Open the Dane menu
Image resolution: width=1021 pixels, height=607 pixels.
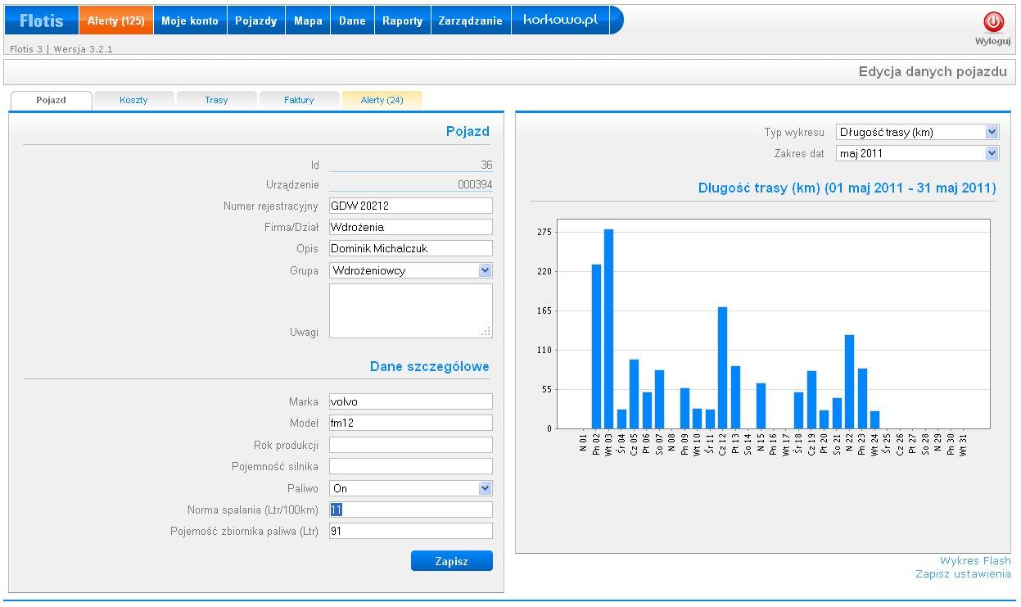coord(352,20)
